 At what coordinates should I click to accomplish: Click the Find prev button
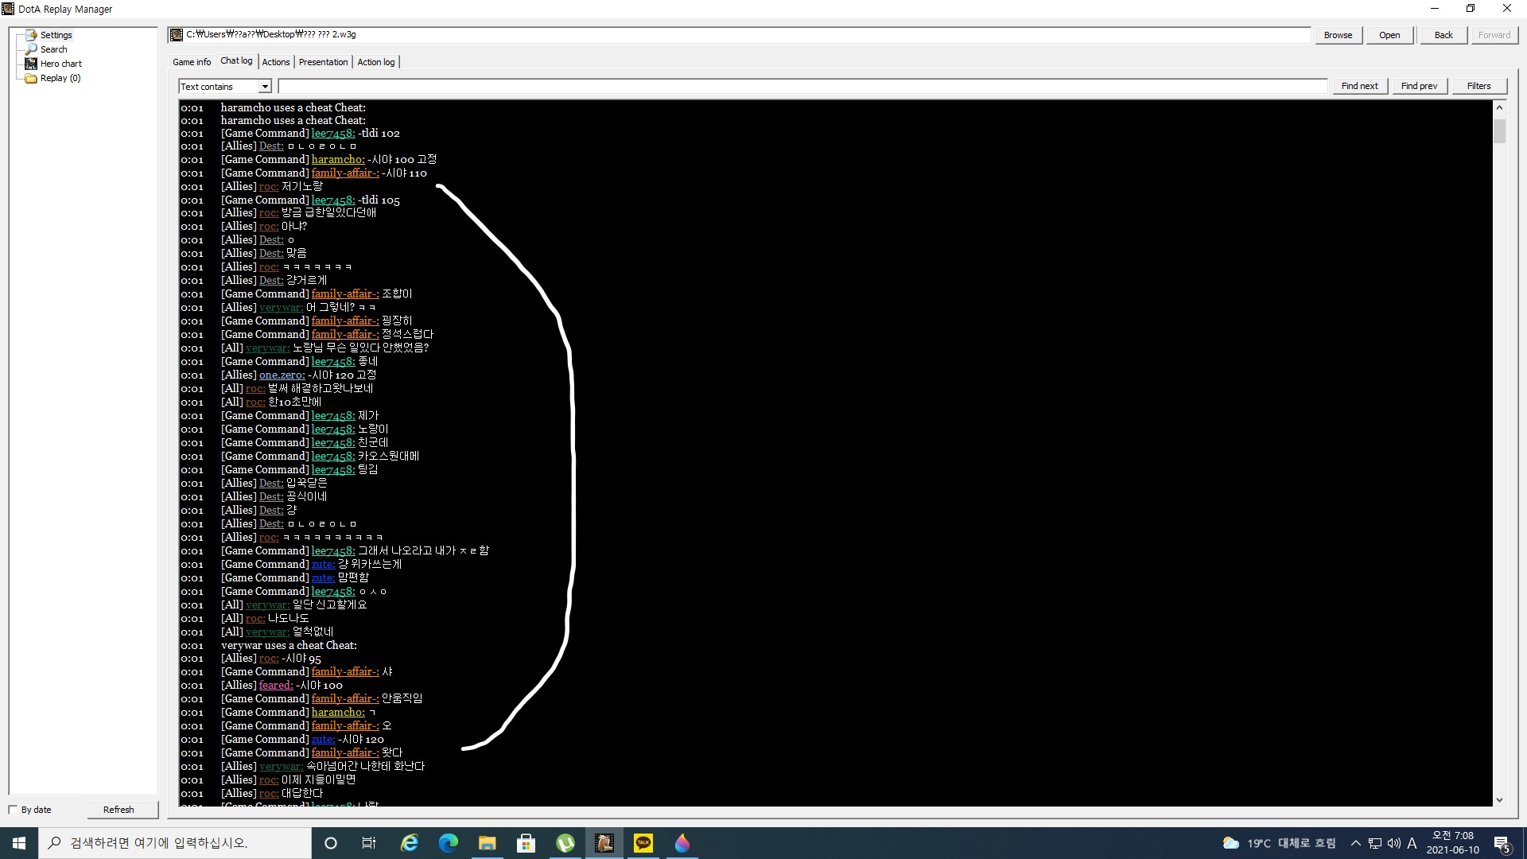tap(1419, 85)
